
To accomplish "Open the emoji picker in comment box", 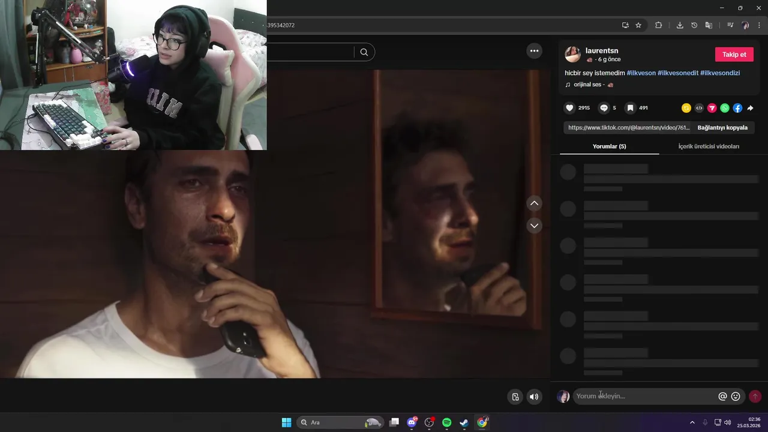I will pyautogui.click(x=736, y=396).
